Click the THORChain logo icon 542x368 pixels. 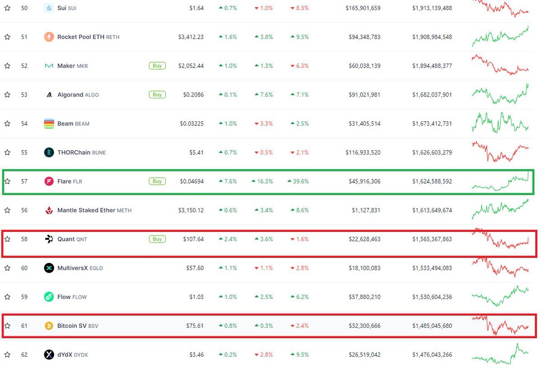pos(49,152)
